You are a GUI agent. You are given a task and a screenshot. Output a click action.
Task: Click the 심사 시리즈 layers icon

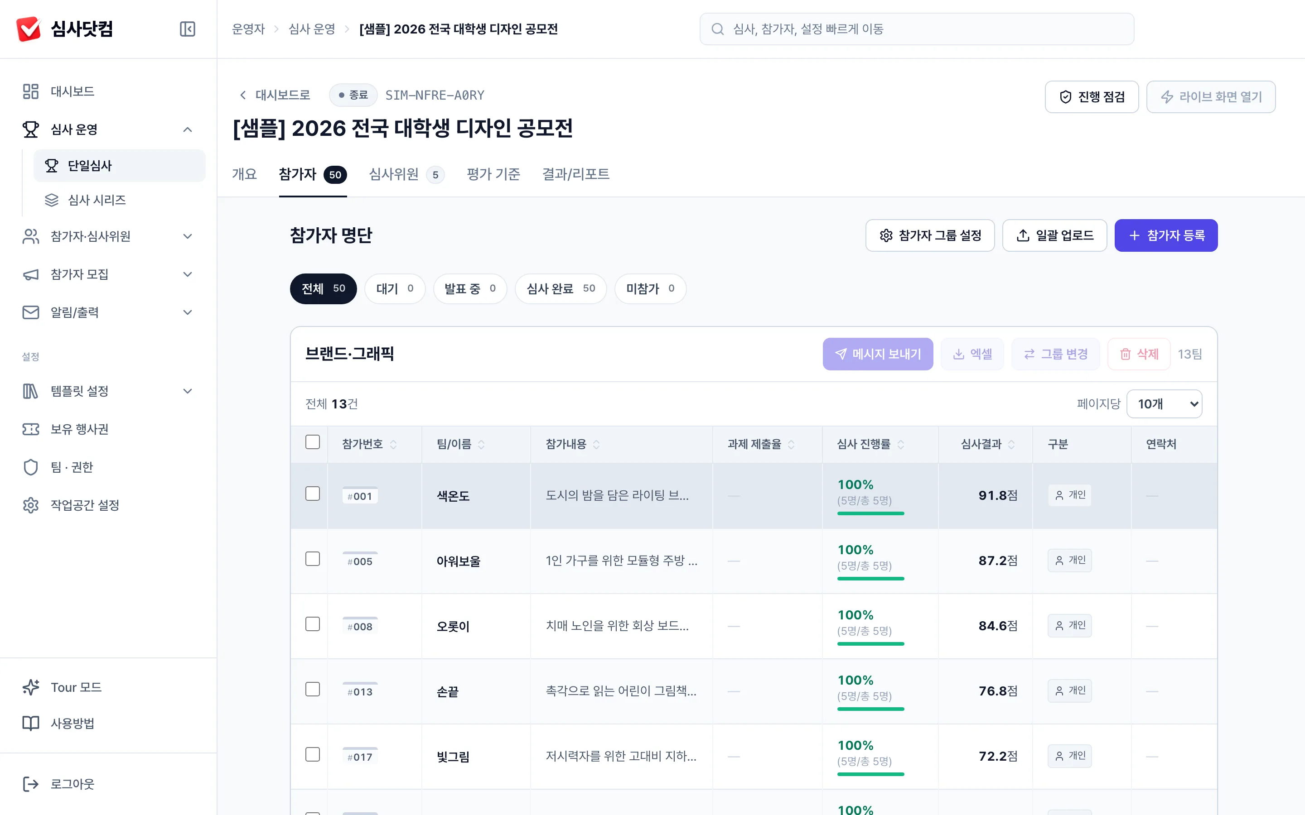[x=51, y=200]
